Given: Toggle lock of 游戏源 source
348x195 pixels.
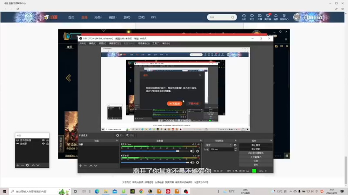Looking at the screenshot, I should 47,143.
